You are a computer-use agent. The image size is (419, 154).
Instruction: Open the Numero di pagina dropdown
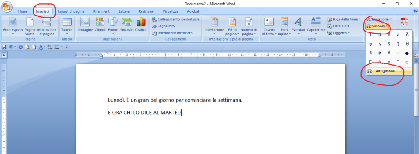tap(249, 26)
